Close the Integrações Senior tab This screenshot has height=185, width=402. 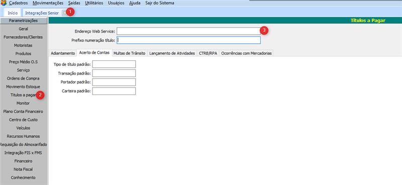[64, 13]
